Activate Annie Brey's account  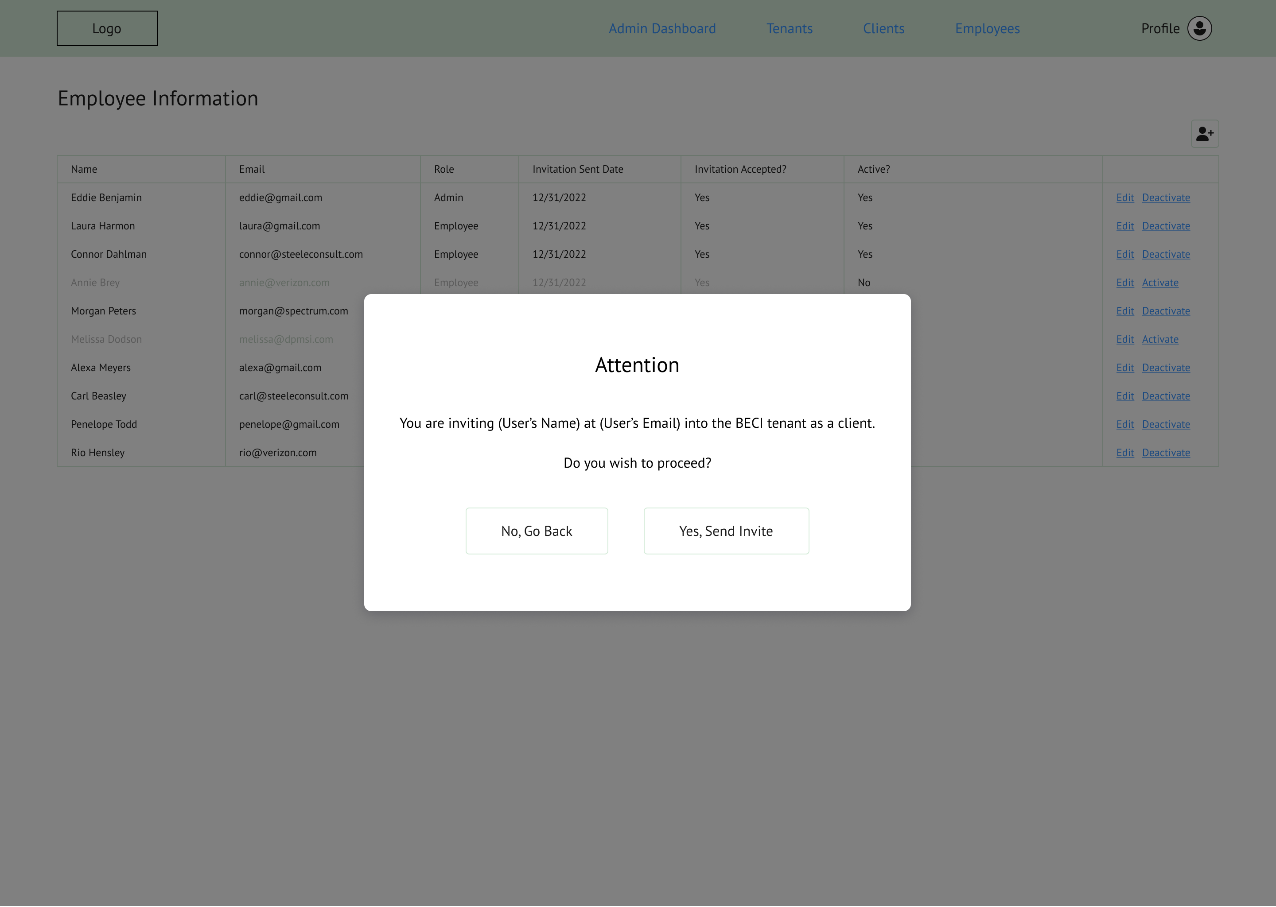coord(1160,283)
